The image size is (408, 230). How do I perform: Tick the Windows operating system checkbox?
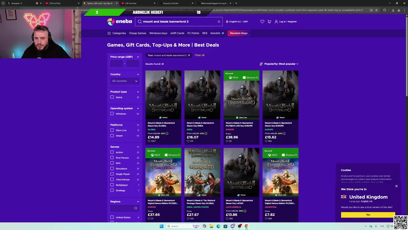(112, 114)
